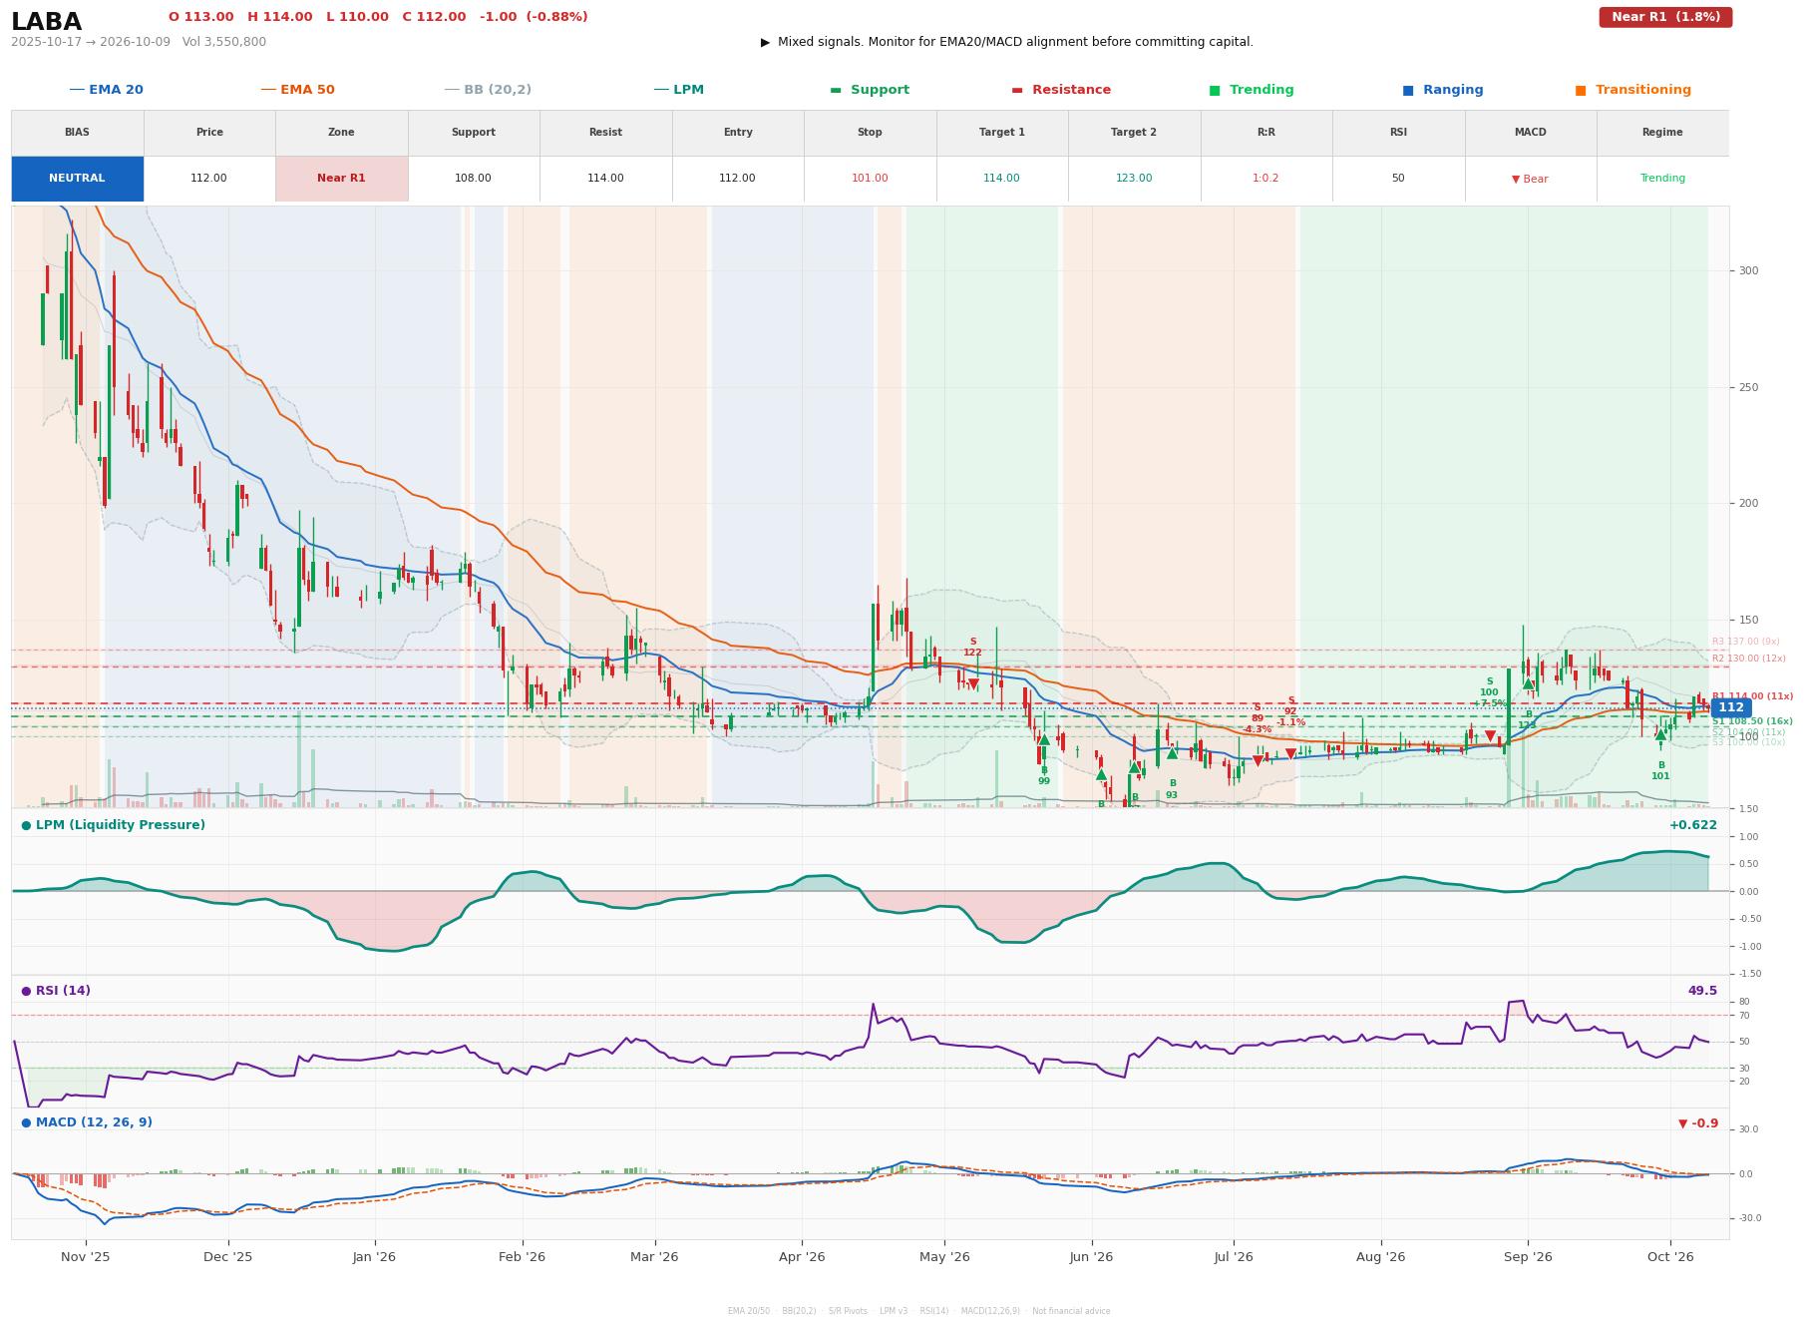Click the Resistance legend item
The height and width of the screenshot is (1327, 1804).
click(1061, 90)
